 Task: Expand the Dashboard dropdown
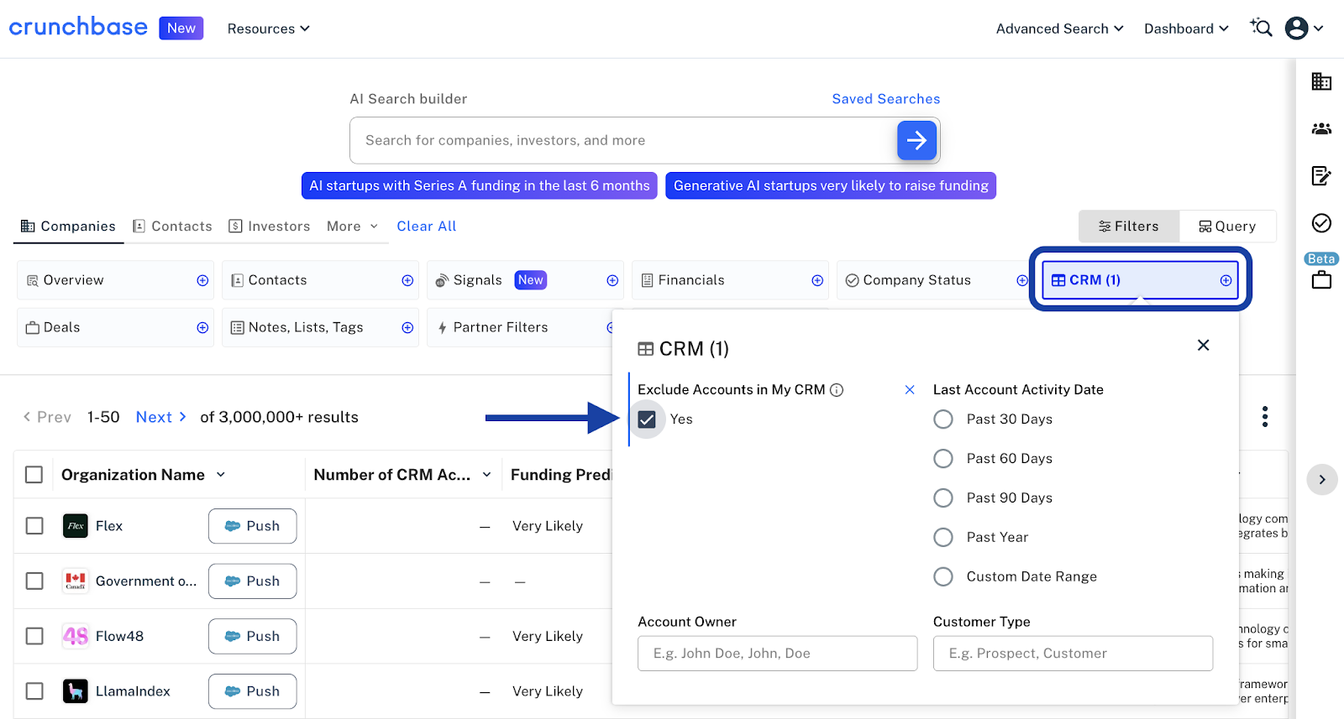click(1186, 29)
